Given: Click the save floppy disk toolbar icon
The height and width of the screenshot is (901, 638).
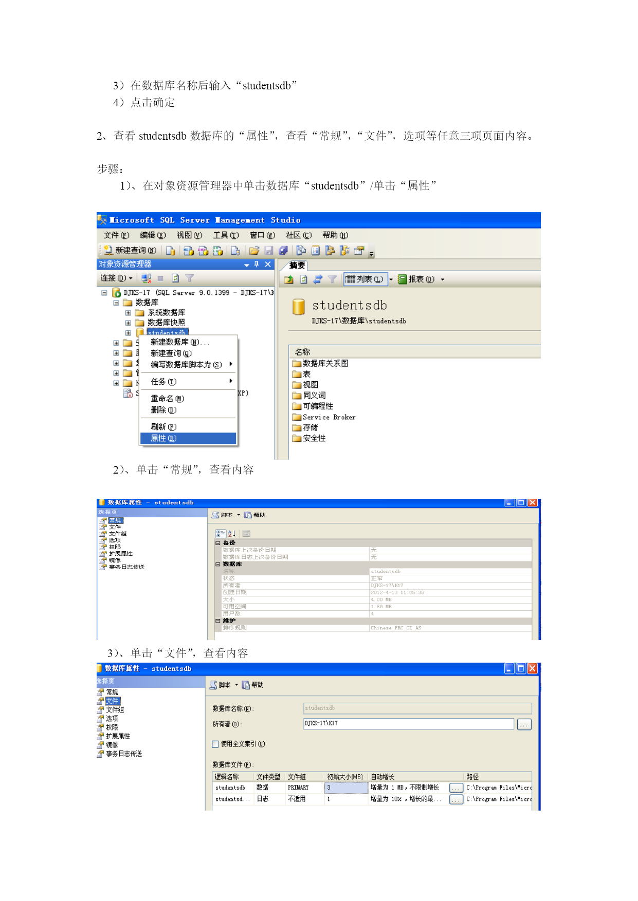Looking at the screenshot, I should coord(268,250).
